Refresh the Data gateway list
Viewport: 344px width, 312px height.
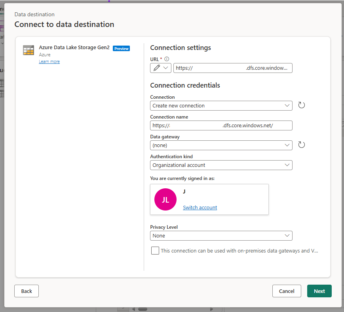coord(301,145)
